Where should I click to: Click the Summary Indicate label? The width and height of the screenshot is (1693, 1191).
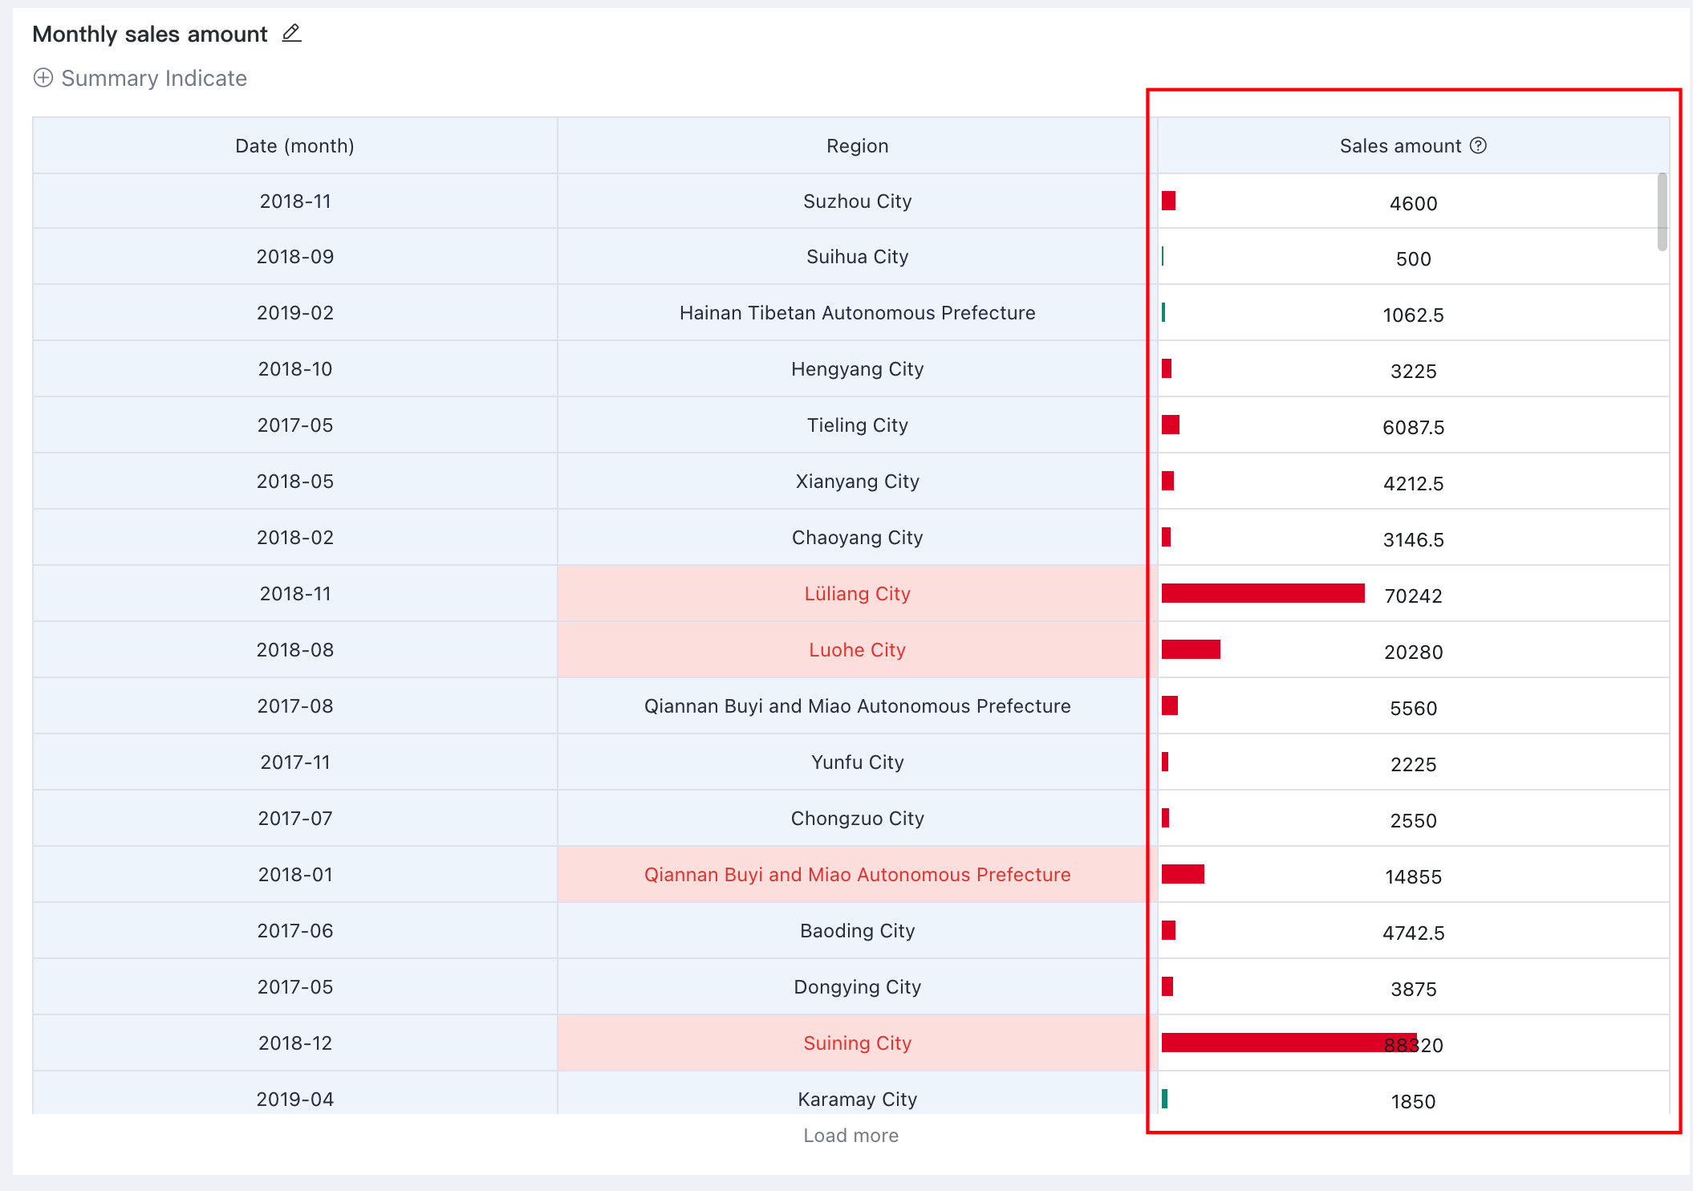pyautogui.click(x=154, y=78)
